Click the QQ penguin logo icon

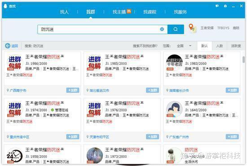pyautogui.click(x=5, y=6)
